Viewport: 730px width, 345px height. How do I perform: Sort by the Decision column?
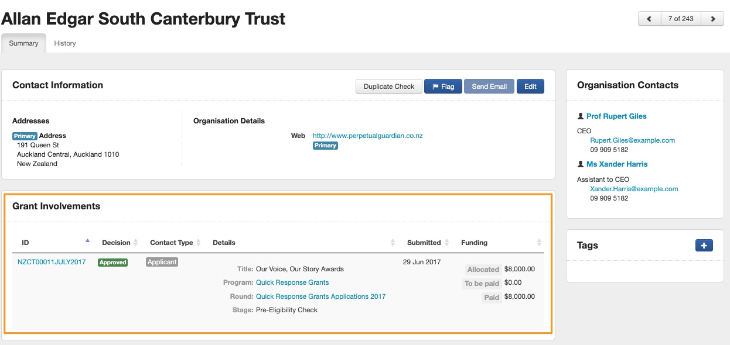pyautogui.click(x=135, y=243)
